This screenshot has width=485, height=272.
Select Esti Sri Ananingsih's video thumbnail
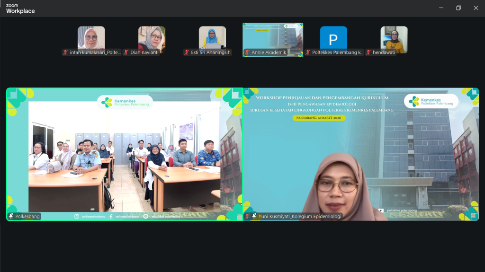[x=212, y=37]
